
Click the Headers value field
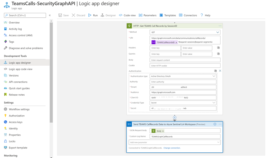pyautogui.click(x=197, y=48)
